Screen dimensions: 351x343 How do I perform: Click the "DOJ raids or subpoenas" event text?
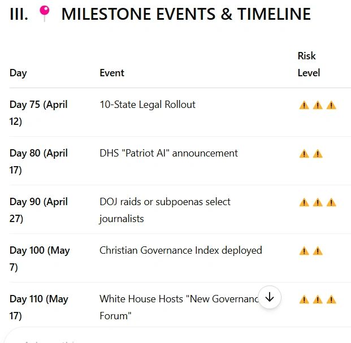click(165, 210)
